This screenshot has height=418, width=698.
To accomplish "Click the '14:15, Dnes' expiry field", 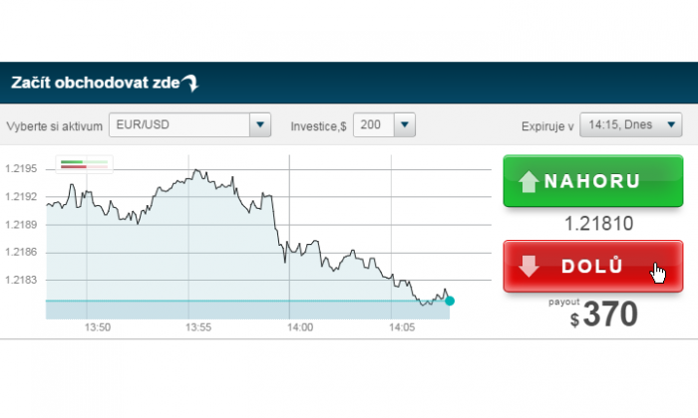I will pyautogui.click(x=618, y=126).
